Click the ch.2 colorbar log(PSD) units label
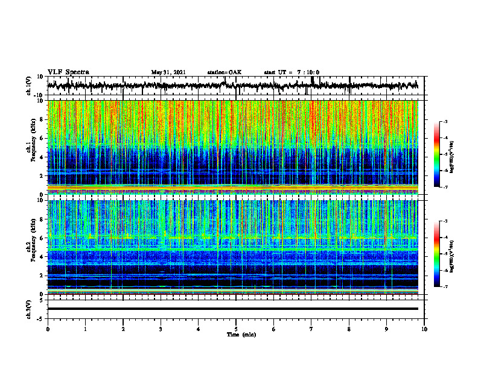Image resolution: width=478 pixels, height=369 pixels. (452, 257)
